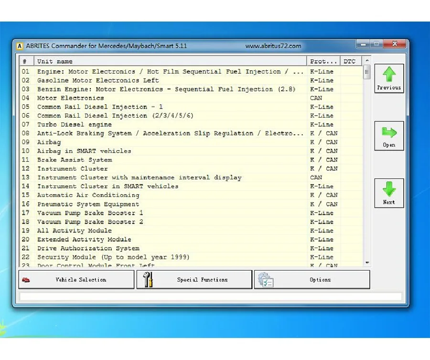Click the Next green down arrow icon
The height and width of the screenshot is (360, 430).
point(389,189)
